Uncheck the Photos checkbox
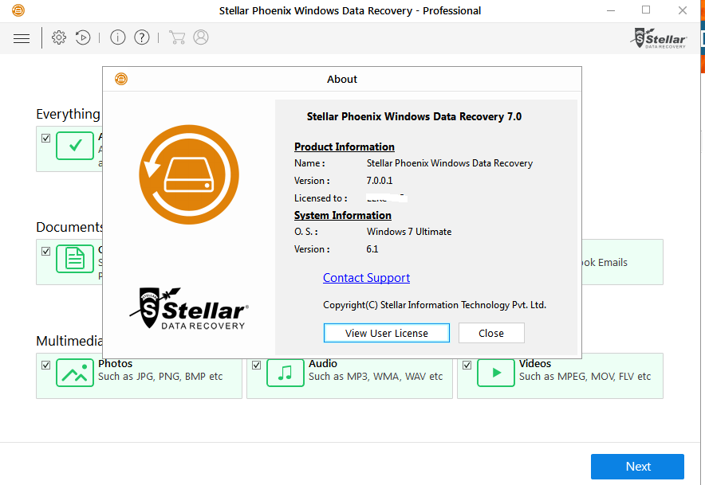The width and height of the screenshot is (705, 485). pyautogui.click(x=46, y=365)
